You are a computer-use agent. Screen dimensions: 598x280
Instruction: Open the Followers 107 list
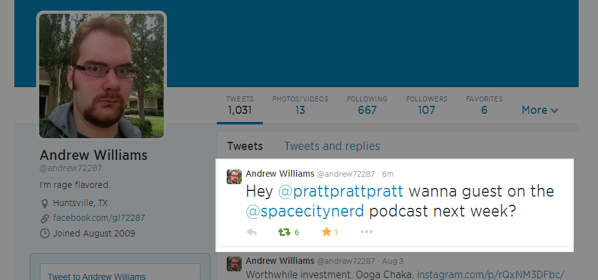pos(427,106)
